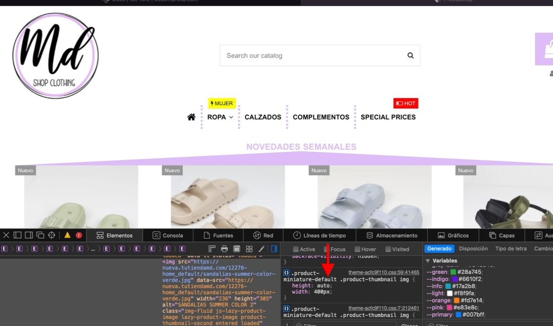The height and width of the screenshot is (326, 553).
Task: Collapse the Variables section triangle
Action: [428, 261]
